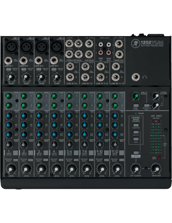
Task: Select MAIN MIX as control room source
Action: [136, 125]
